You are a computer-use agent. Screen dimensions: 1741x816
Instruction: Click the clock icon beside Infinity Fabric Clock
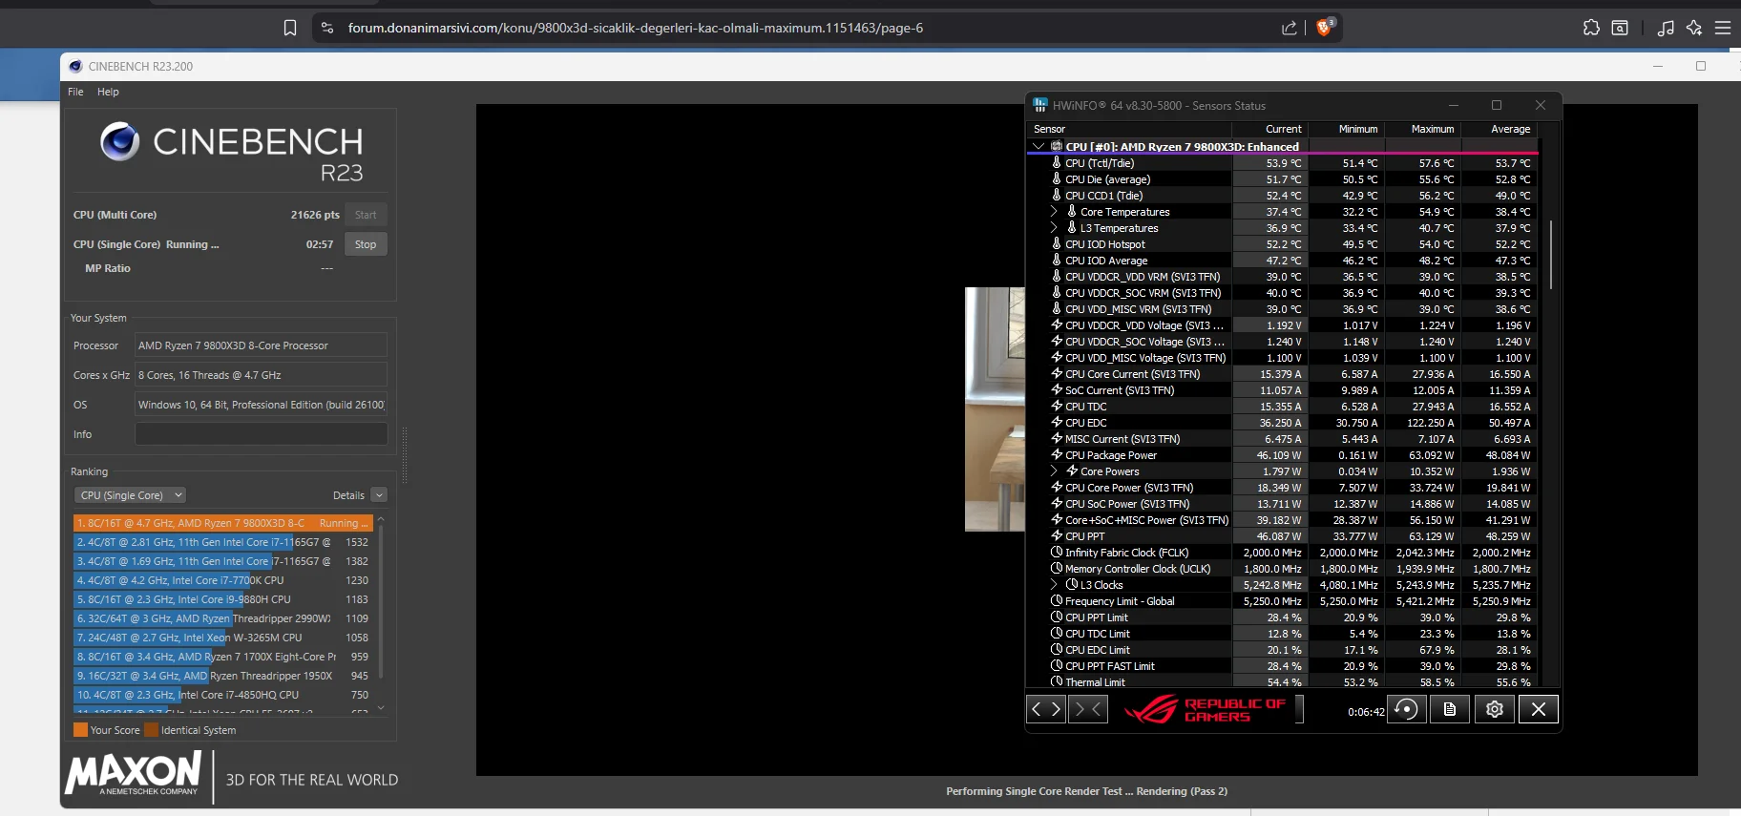(x=1057, y=552)
